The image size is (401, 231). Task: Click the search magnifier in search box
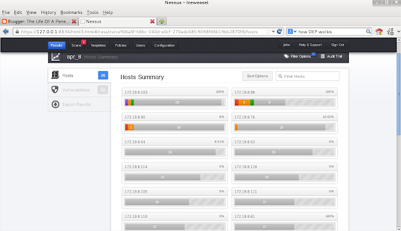click(x=368, y=31)
